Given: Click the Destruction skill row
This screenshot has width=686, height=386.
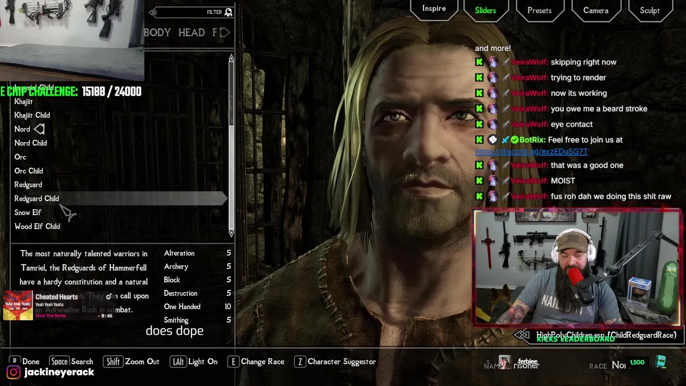Looking at the screenshot, I should [197, 293].
